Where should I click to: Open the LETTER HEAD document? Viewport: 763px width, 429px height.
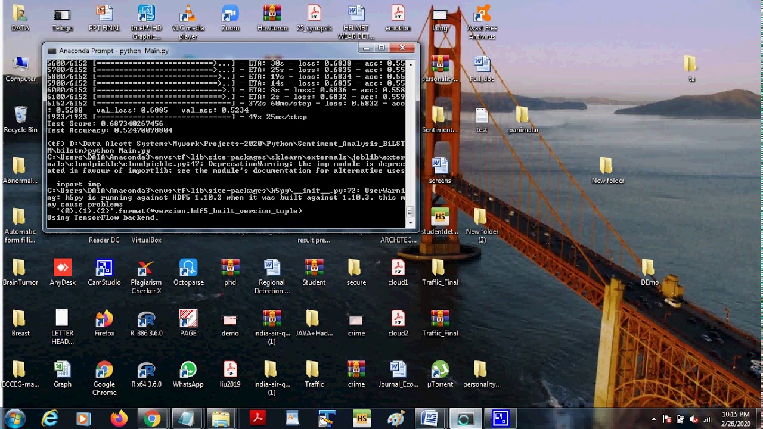pyautogui.click(x=62, y=328)
